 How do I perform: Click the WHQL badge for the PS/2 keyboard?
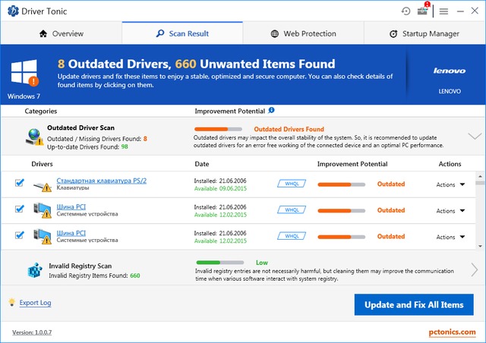point(292,184)
